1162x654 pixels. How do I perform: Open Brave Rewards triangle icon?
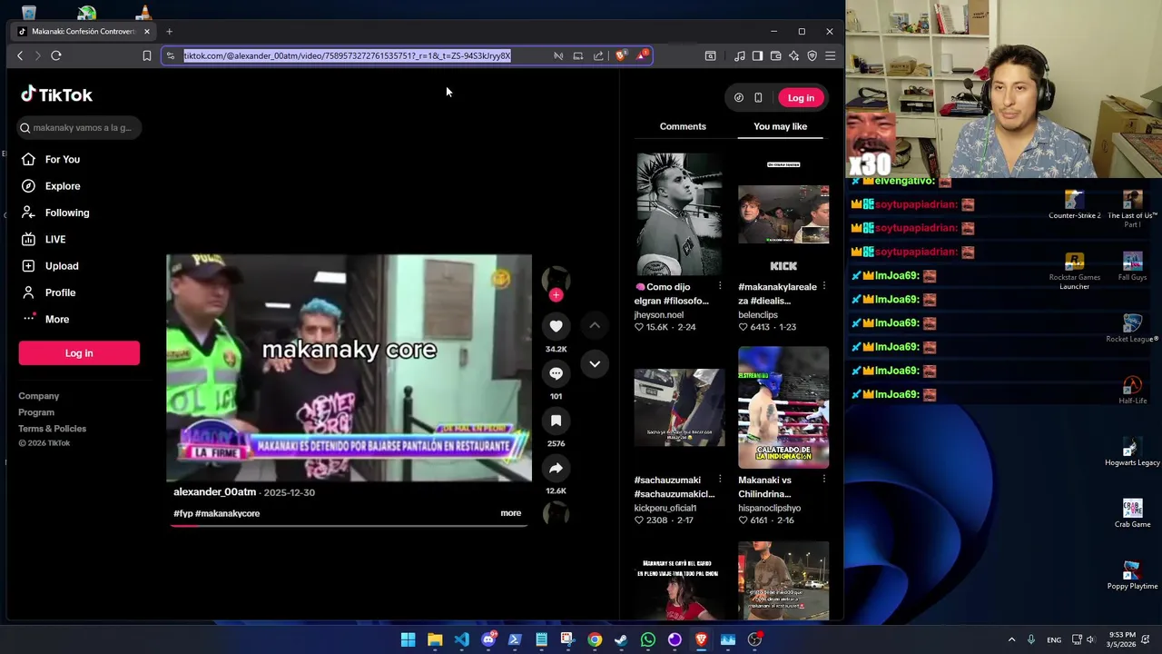click(642, 55)
